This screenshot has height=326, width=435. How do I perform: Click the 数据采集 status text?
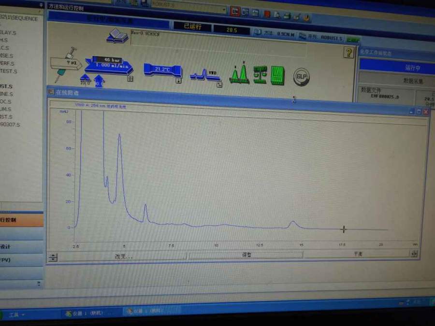(413, 81)
